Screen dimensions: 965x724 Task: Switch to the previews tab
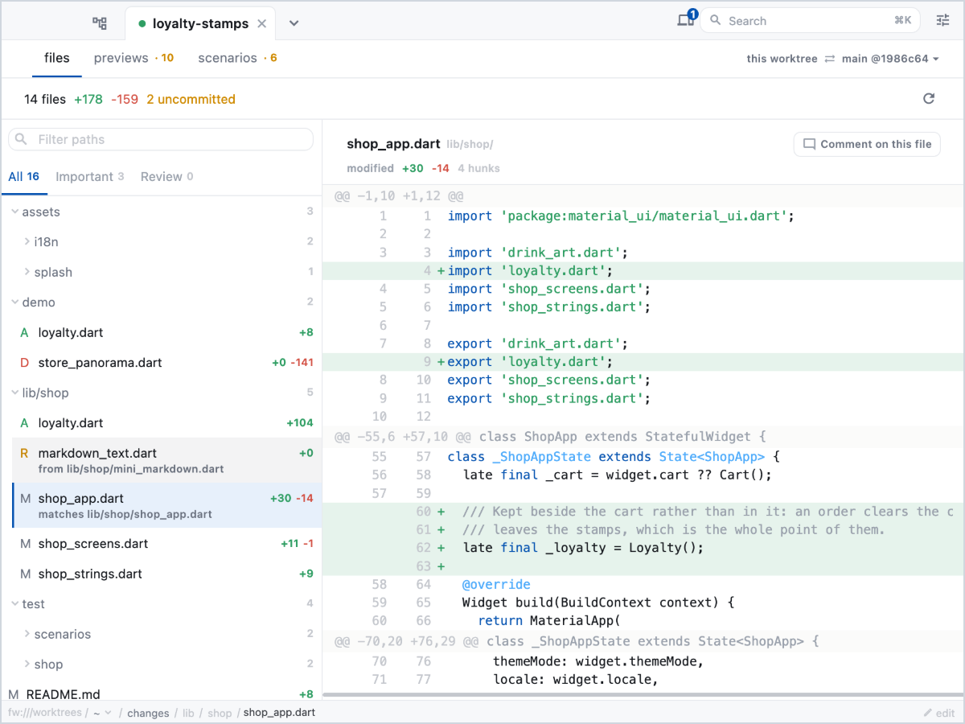(x=133, y=58)
